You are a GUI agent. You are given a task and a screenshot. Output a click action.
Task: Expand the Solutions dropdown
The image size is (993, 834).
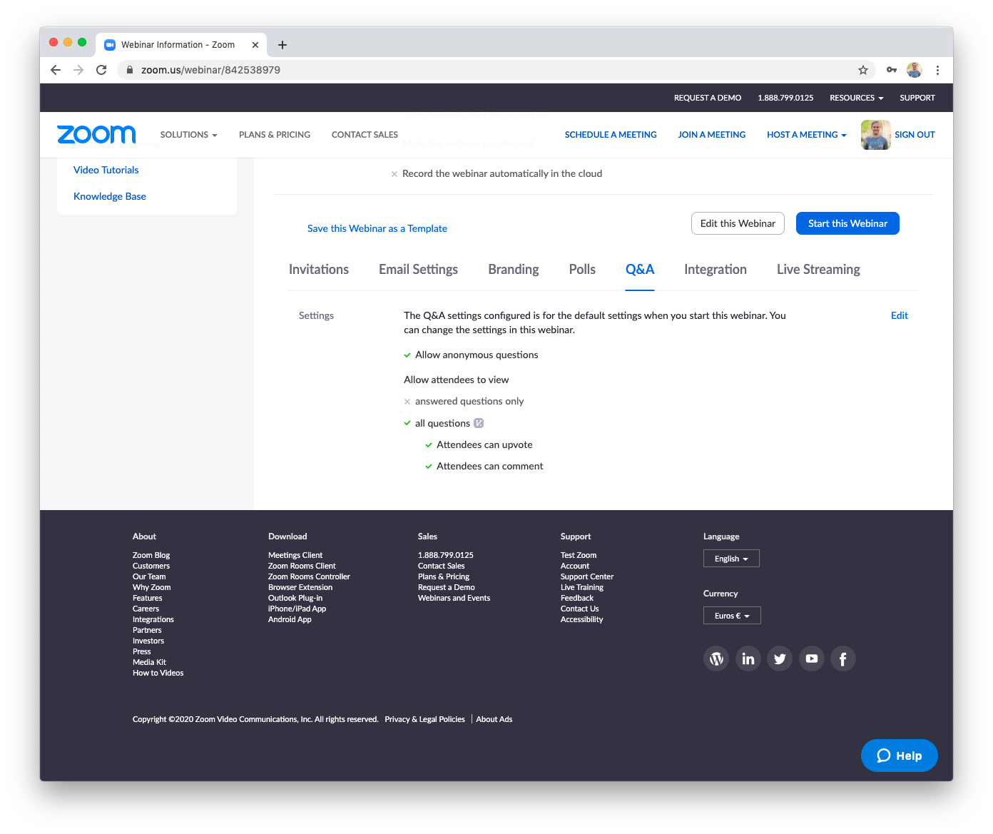188,135
